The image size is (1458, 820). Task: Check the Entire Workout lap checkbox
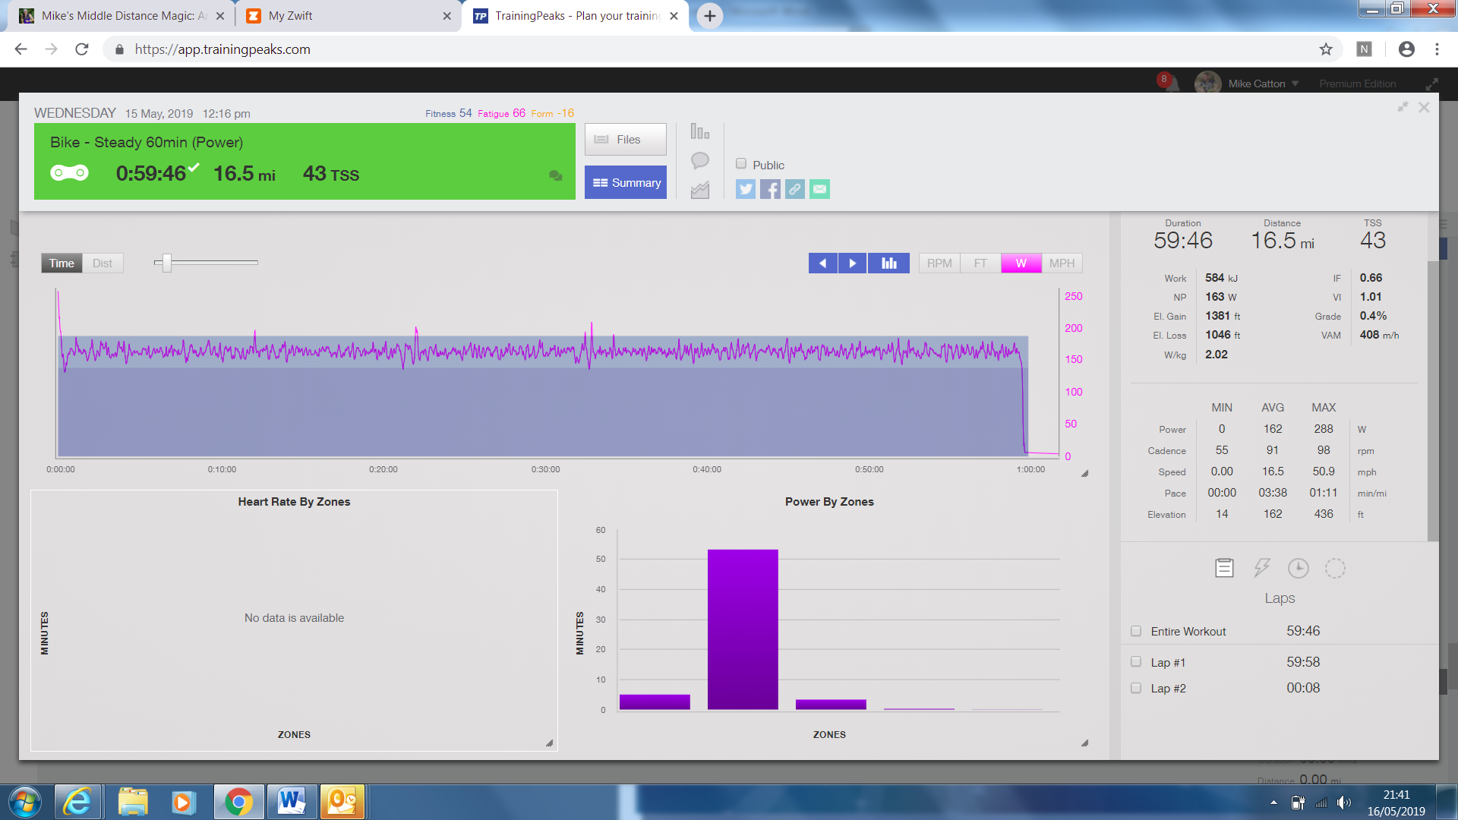click(x=1136, y=631)
